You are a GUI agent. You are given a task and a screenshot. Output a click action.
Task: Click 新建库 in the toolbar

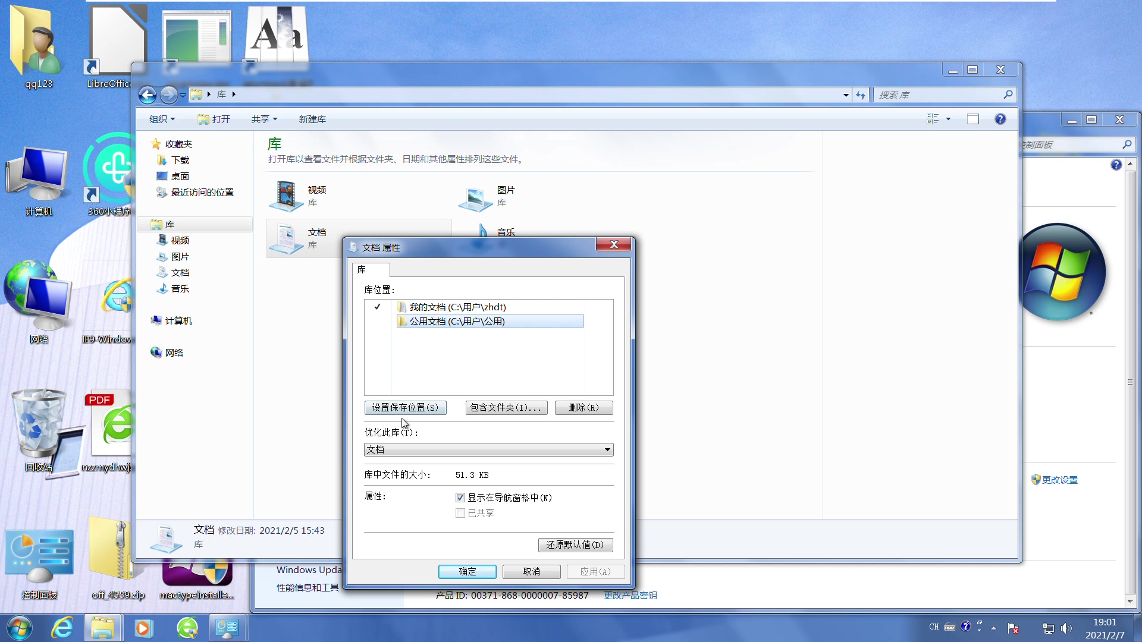312,119
